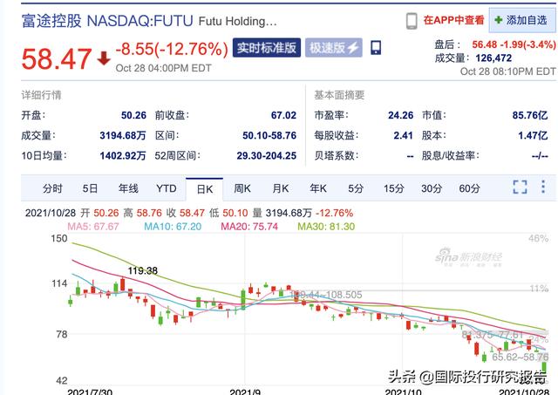558x395 pixels.
Task: Click the current price 58.47
Action: pyautogui.click(x=56, y=58)
